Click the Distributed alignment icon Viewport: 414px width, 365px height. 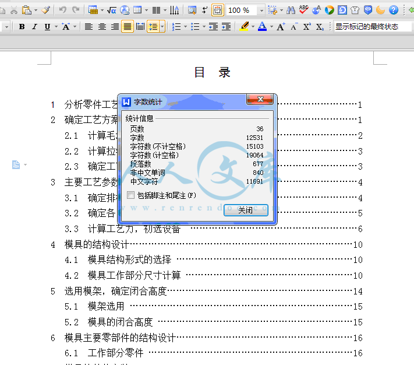coord(140,27)
